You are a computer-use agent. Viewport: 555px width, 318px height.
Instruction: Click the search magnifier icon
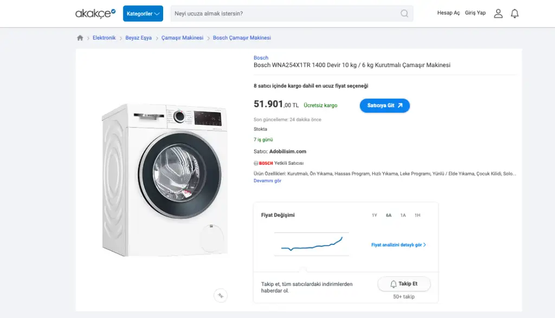404,14
